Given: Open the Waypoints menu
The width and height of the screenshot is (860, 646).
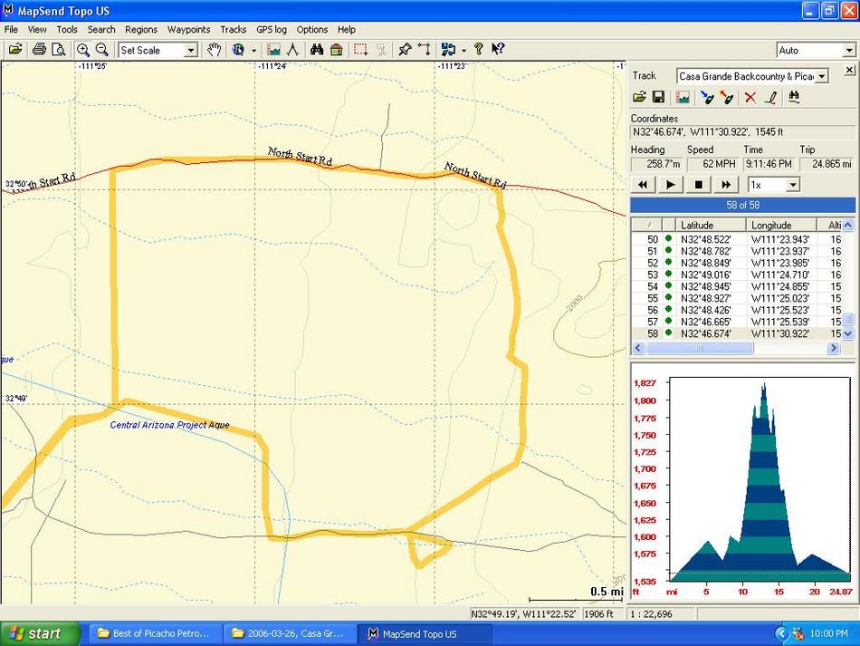Looking at the screenshot, I should pyautogui.click(x=189, y=29).
